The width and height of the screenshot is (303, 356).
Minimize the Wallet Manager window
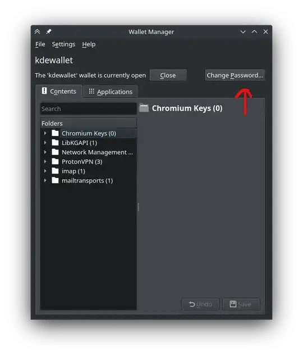click(x=243, y=32)
